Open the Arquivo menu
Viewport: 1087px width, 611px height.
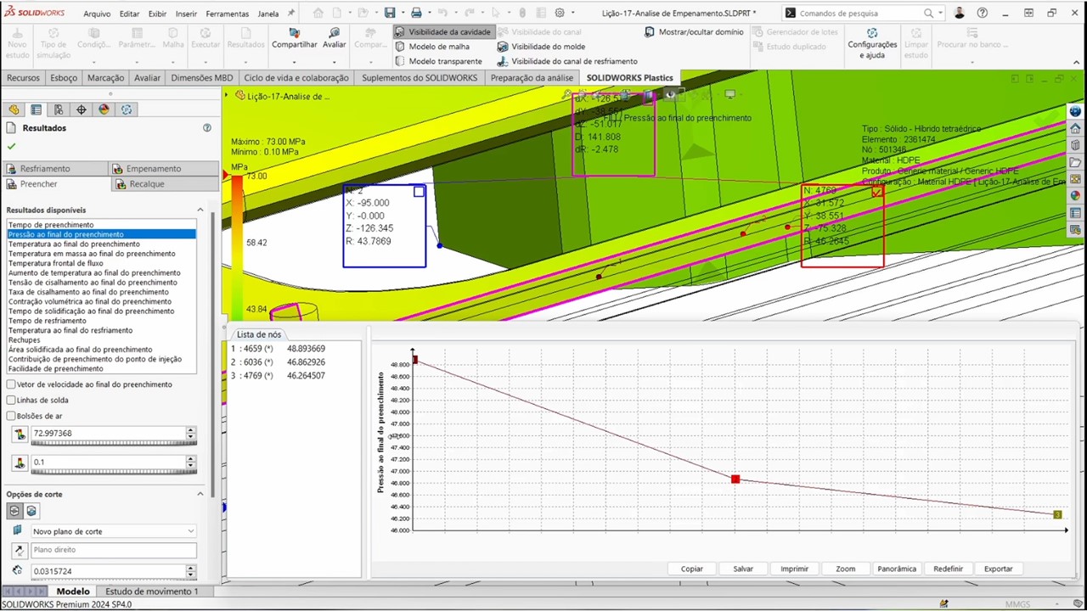pos(97,14)
